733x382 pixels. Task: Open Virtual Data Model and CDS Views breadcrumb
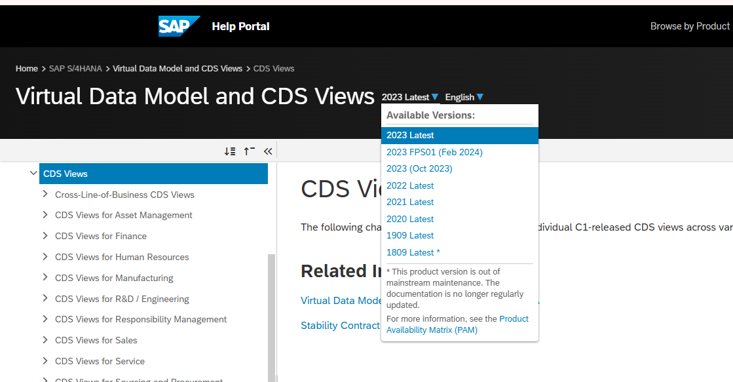coord(178,69)
